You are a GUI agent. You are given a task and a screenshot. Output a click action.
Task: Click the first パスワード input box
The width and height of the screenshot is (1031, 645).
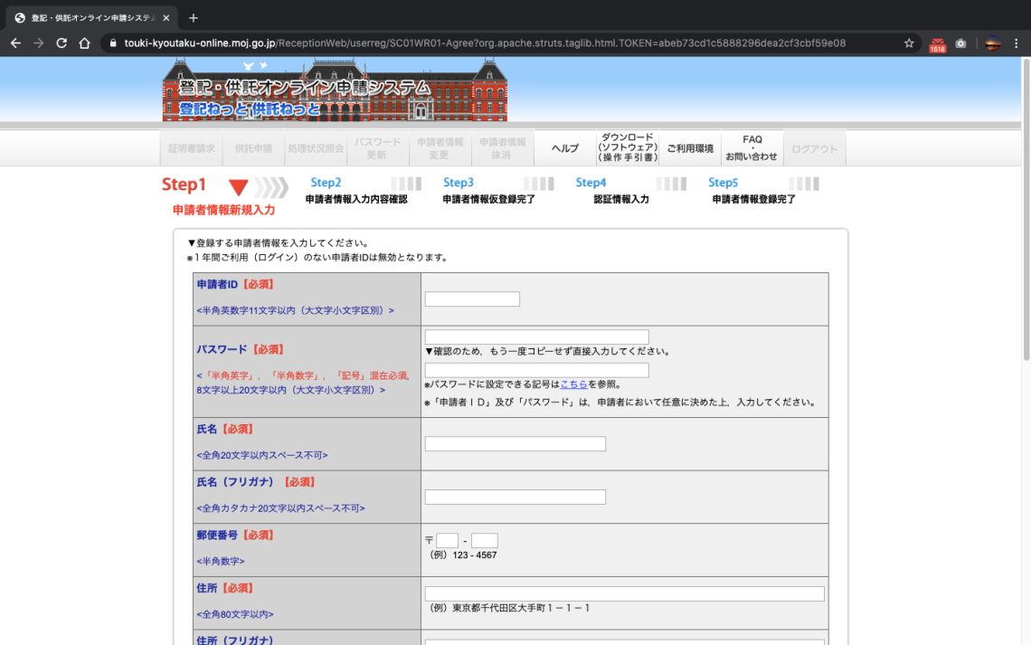[x=535, y=336]
